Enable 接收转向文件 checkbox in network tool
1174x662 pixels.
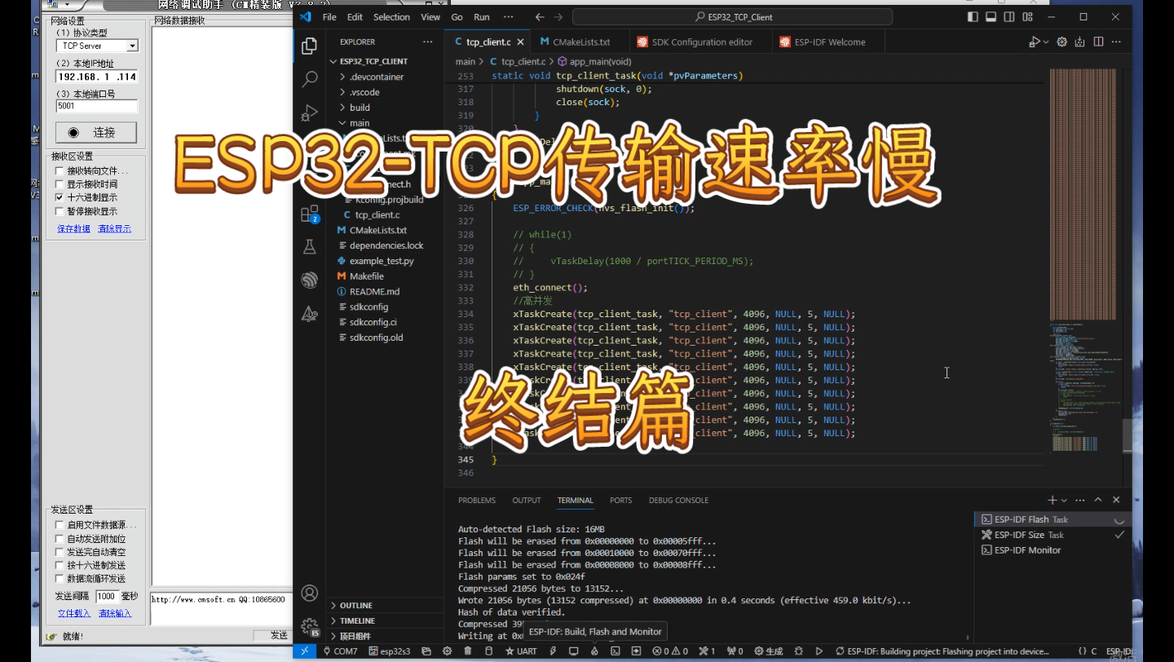(59, 171)
